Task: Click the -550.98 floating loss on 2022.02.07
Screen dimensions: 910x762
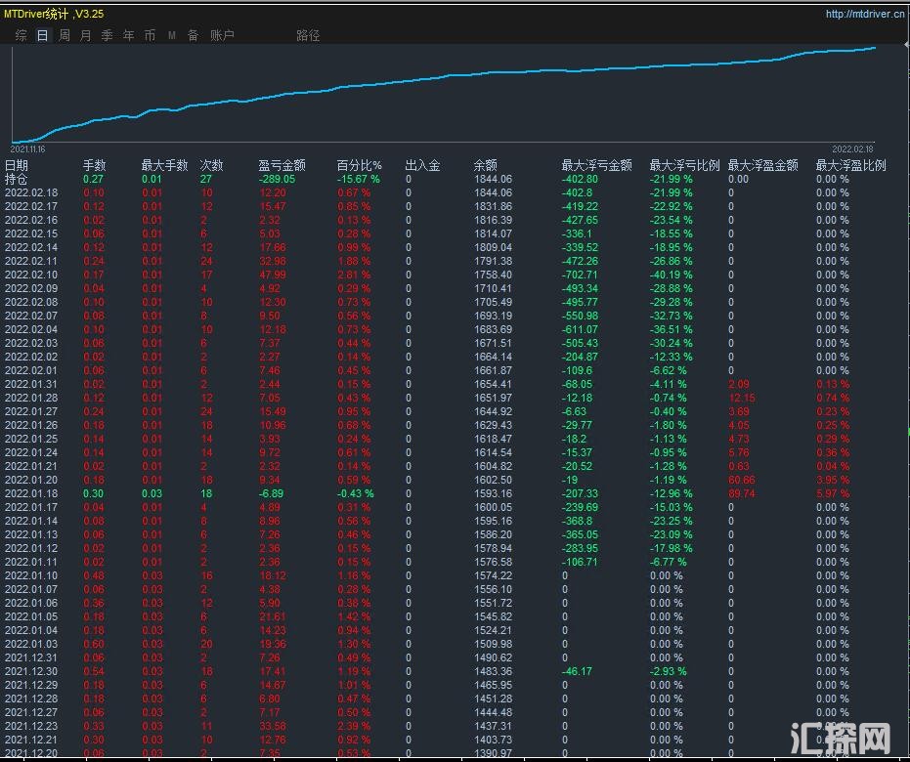Action: [580, 316]
